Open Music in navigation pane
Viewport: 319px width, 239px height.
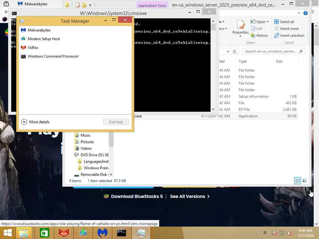point(85,135)
